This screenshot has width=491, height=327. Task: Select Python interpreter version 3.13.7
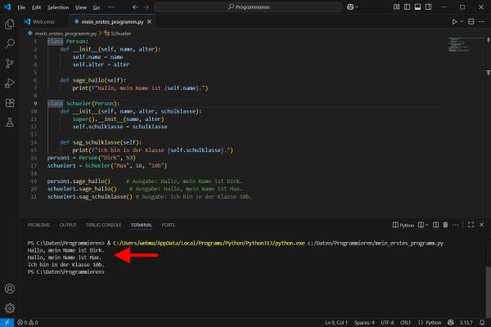[466, 323]
